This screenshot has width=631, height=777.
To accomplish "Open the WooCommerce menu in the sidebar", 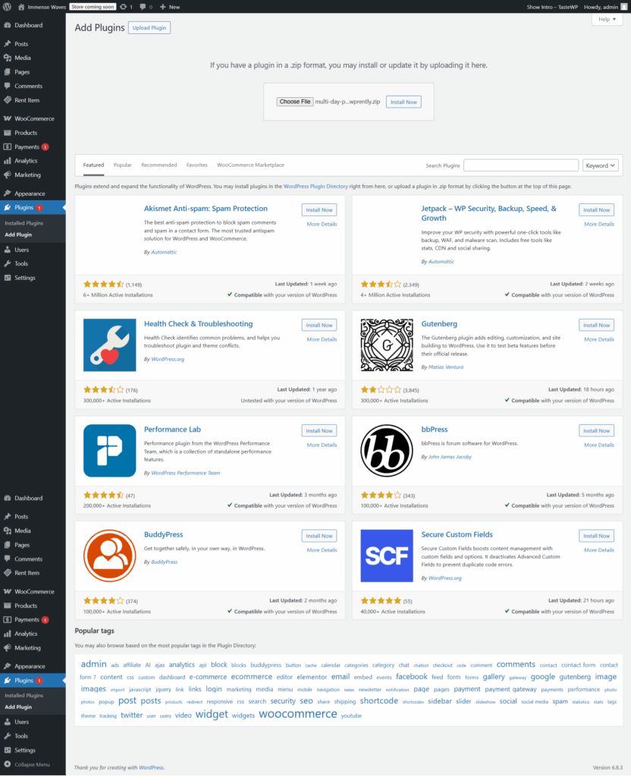I will (x=36, y=118).
